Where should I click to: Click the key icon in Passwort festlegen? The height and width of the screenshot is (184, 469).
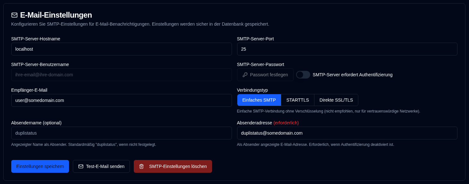tap(245, 75)
